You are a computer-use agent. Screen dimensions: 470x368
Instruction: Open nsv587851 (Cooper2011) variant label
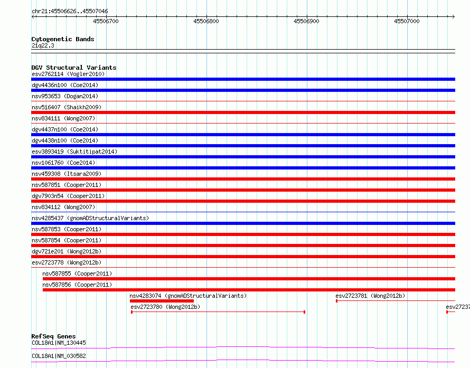pyautogui.click(x=67, y=185)
